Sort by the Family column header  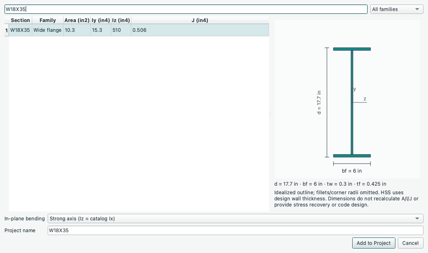48,20
